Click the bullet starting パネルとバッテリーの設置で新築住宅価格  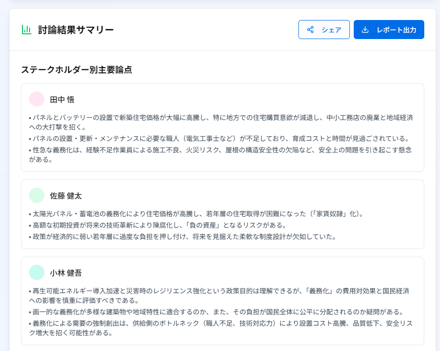pyautogui.click(x=221, y=122)
